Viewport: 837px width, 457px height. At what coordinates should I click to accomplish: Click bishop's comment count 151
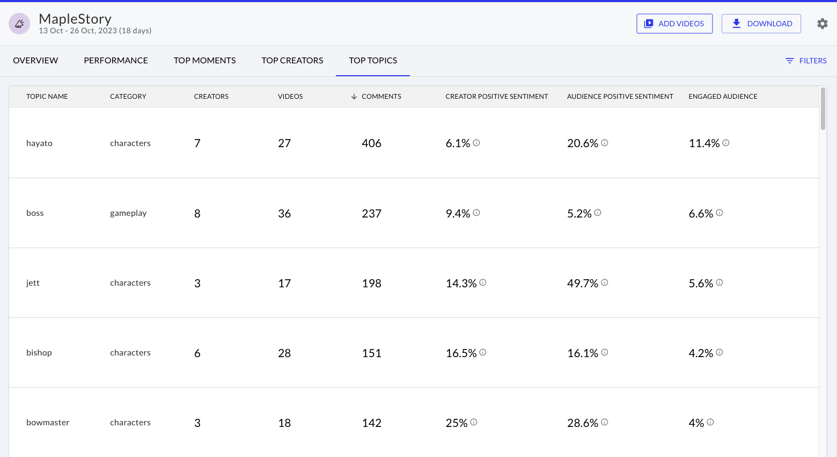[371, 353]
